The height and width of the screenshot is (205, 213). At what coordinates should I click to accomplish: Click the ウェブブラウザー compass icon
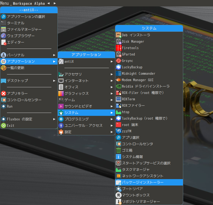pos(3,36)
